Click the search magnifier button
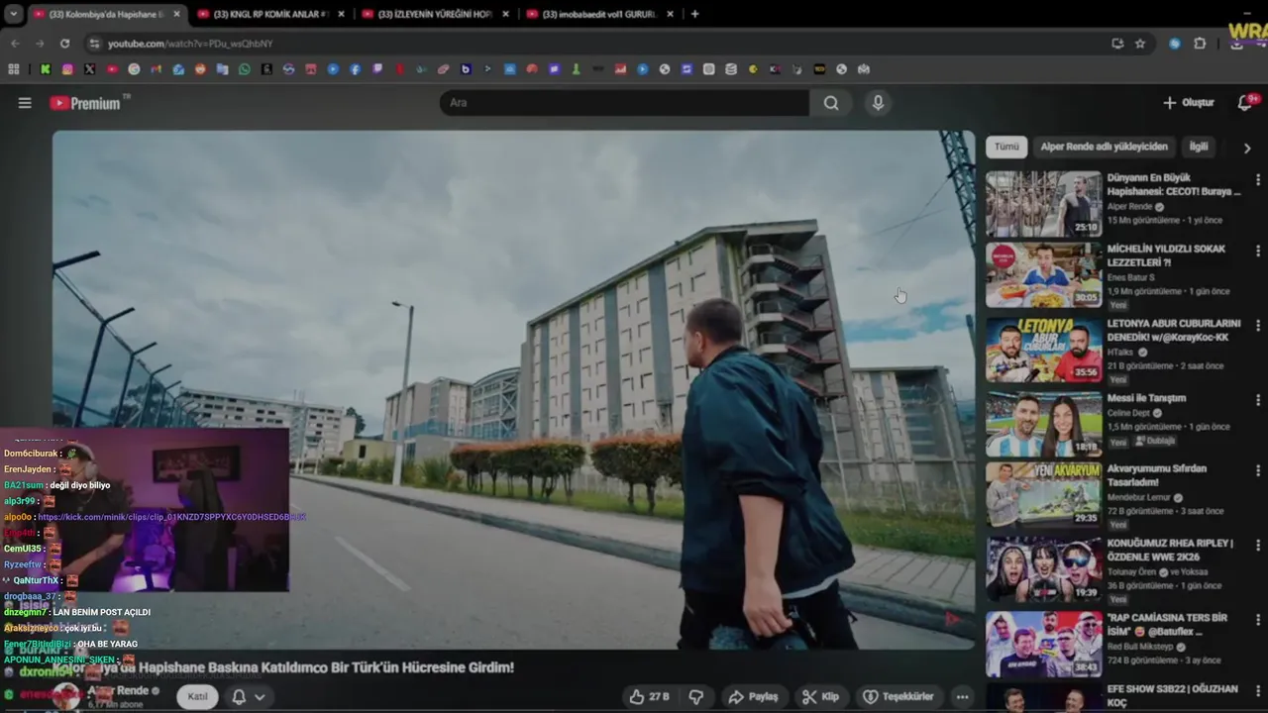 [831, 103]
